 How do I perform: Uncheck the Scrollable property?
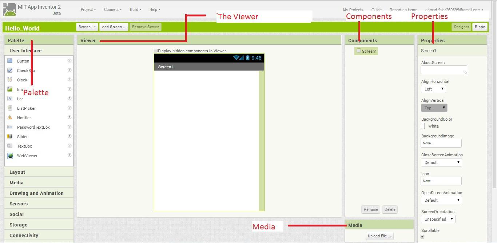[x=422, y=236]
